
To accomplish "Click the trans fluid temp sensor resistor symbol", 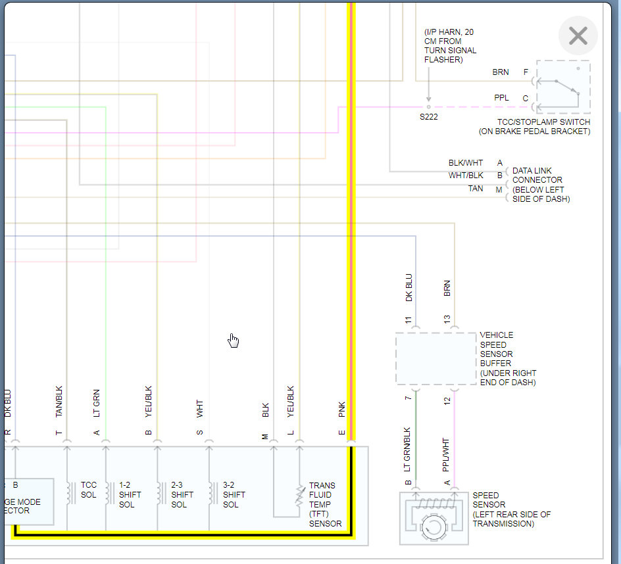I will pyautogui.click(x=300, y=496).
